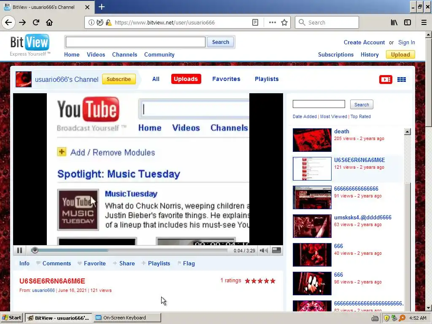
Task: Open the Firefox hamburger menu
Action: [x=424, y=23]
